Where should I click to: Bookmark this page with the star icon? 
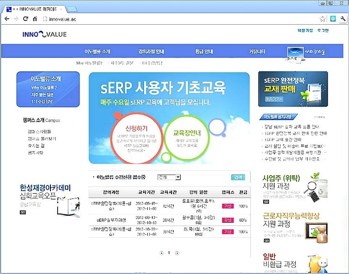(322, 19)
